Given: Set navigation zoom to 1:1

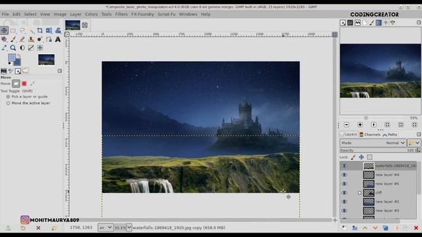Looking at the screenshot, I should pyautogui.click(x=374, y=124).
